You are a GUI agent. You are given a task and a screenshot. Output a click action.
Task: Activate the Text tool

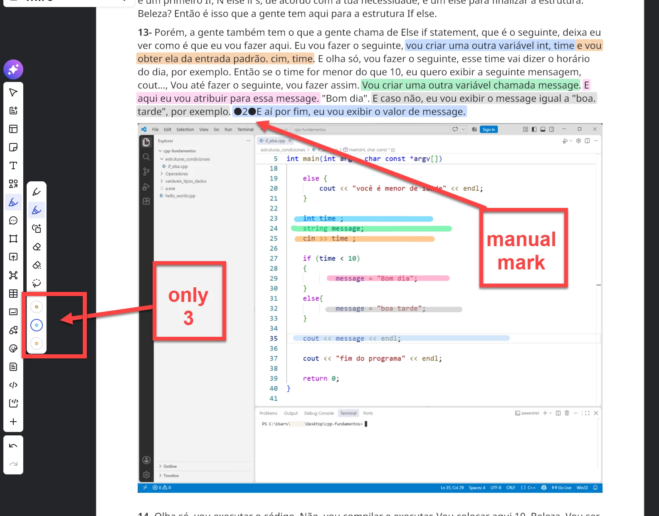pyautogui.click(x=13, y=165)
